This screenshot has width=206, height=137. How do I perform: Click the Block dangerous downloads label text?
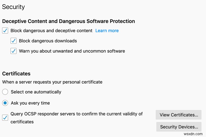(x=48, y=41)
